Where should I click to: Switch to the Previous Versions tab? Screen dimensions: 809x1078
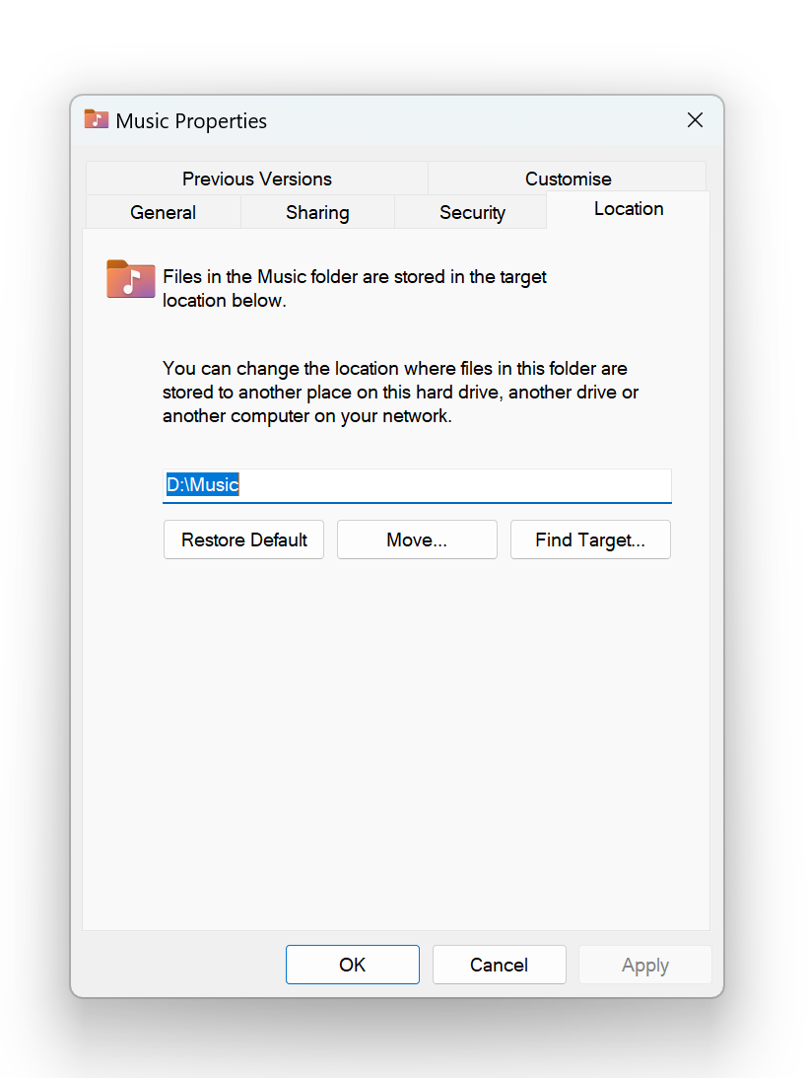(x=257, y=179)
